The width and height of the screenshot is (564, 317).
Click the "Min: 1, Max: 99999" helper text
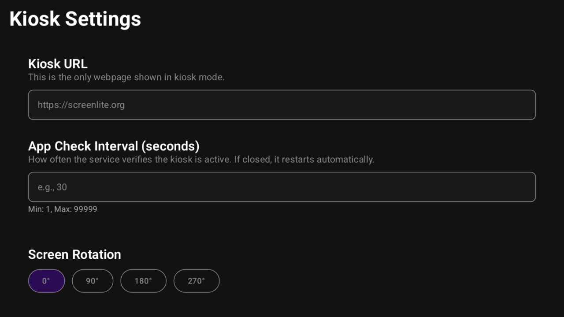(63, 209)
